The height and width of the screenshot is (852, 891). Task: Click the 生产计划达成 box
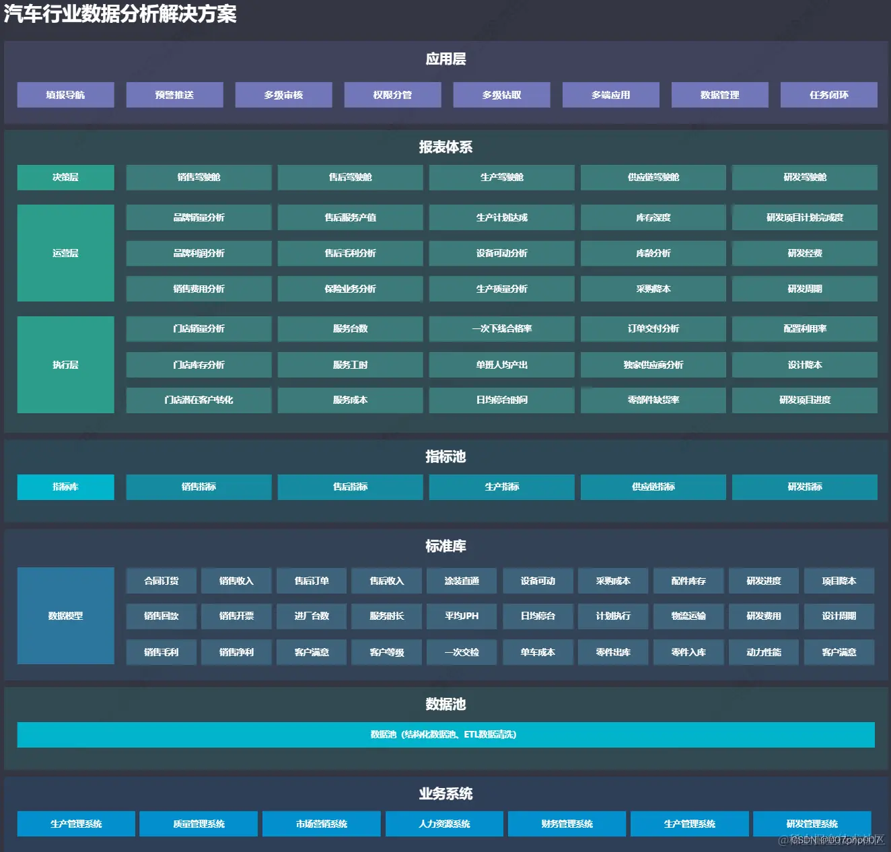point(501,217)
